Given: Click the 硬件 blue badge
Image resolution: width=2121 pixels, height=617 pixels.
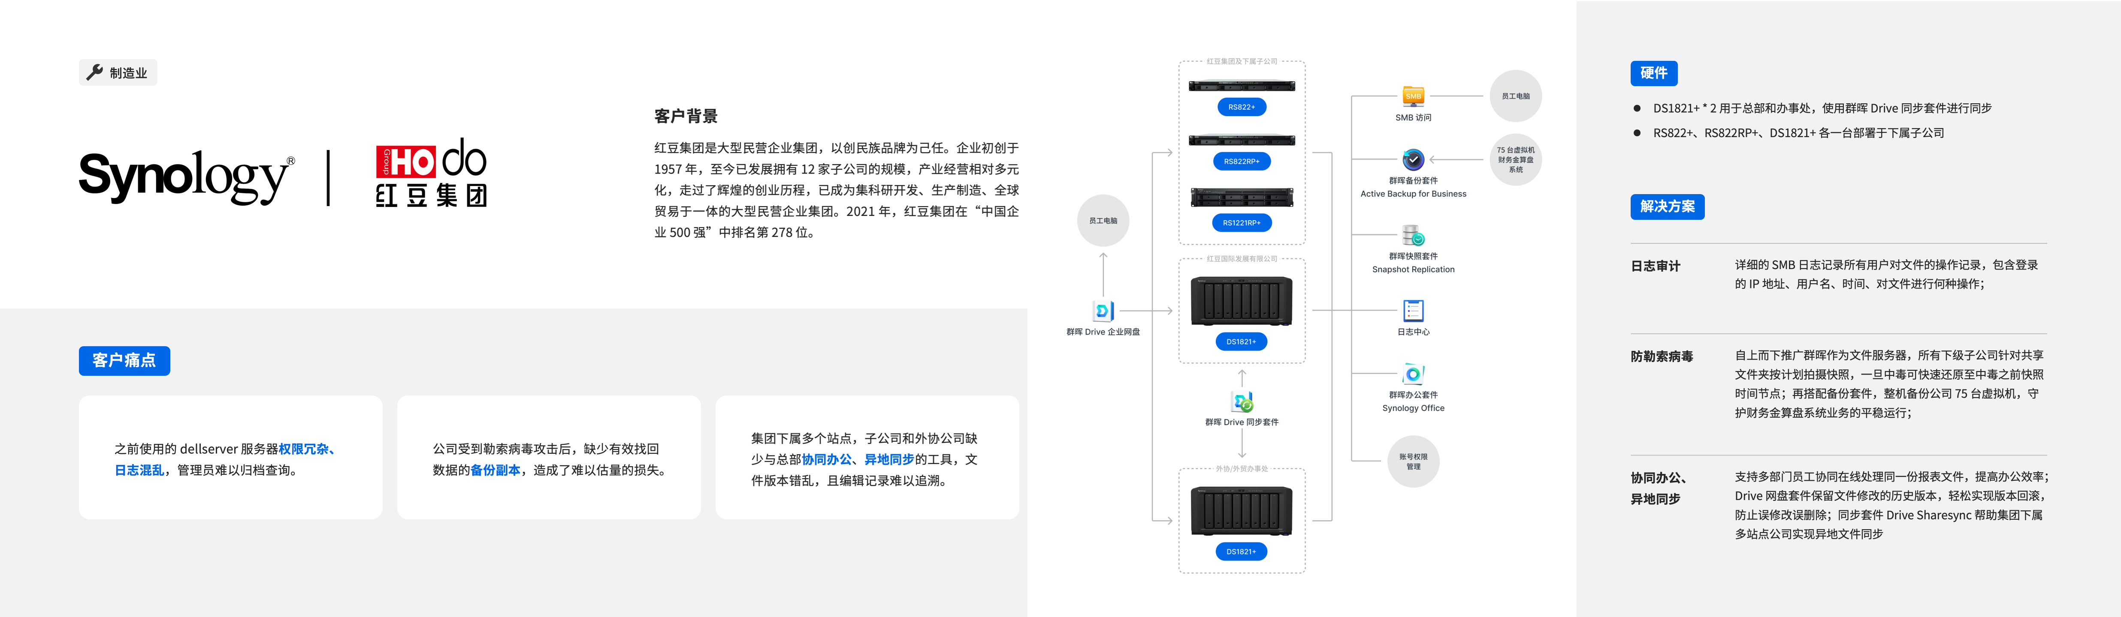Looking at the screenshot, I should tap(1653, 73).
